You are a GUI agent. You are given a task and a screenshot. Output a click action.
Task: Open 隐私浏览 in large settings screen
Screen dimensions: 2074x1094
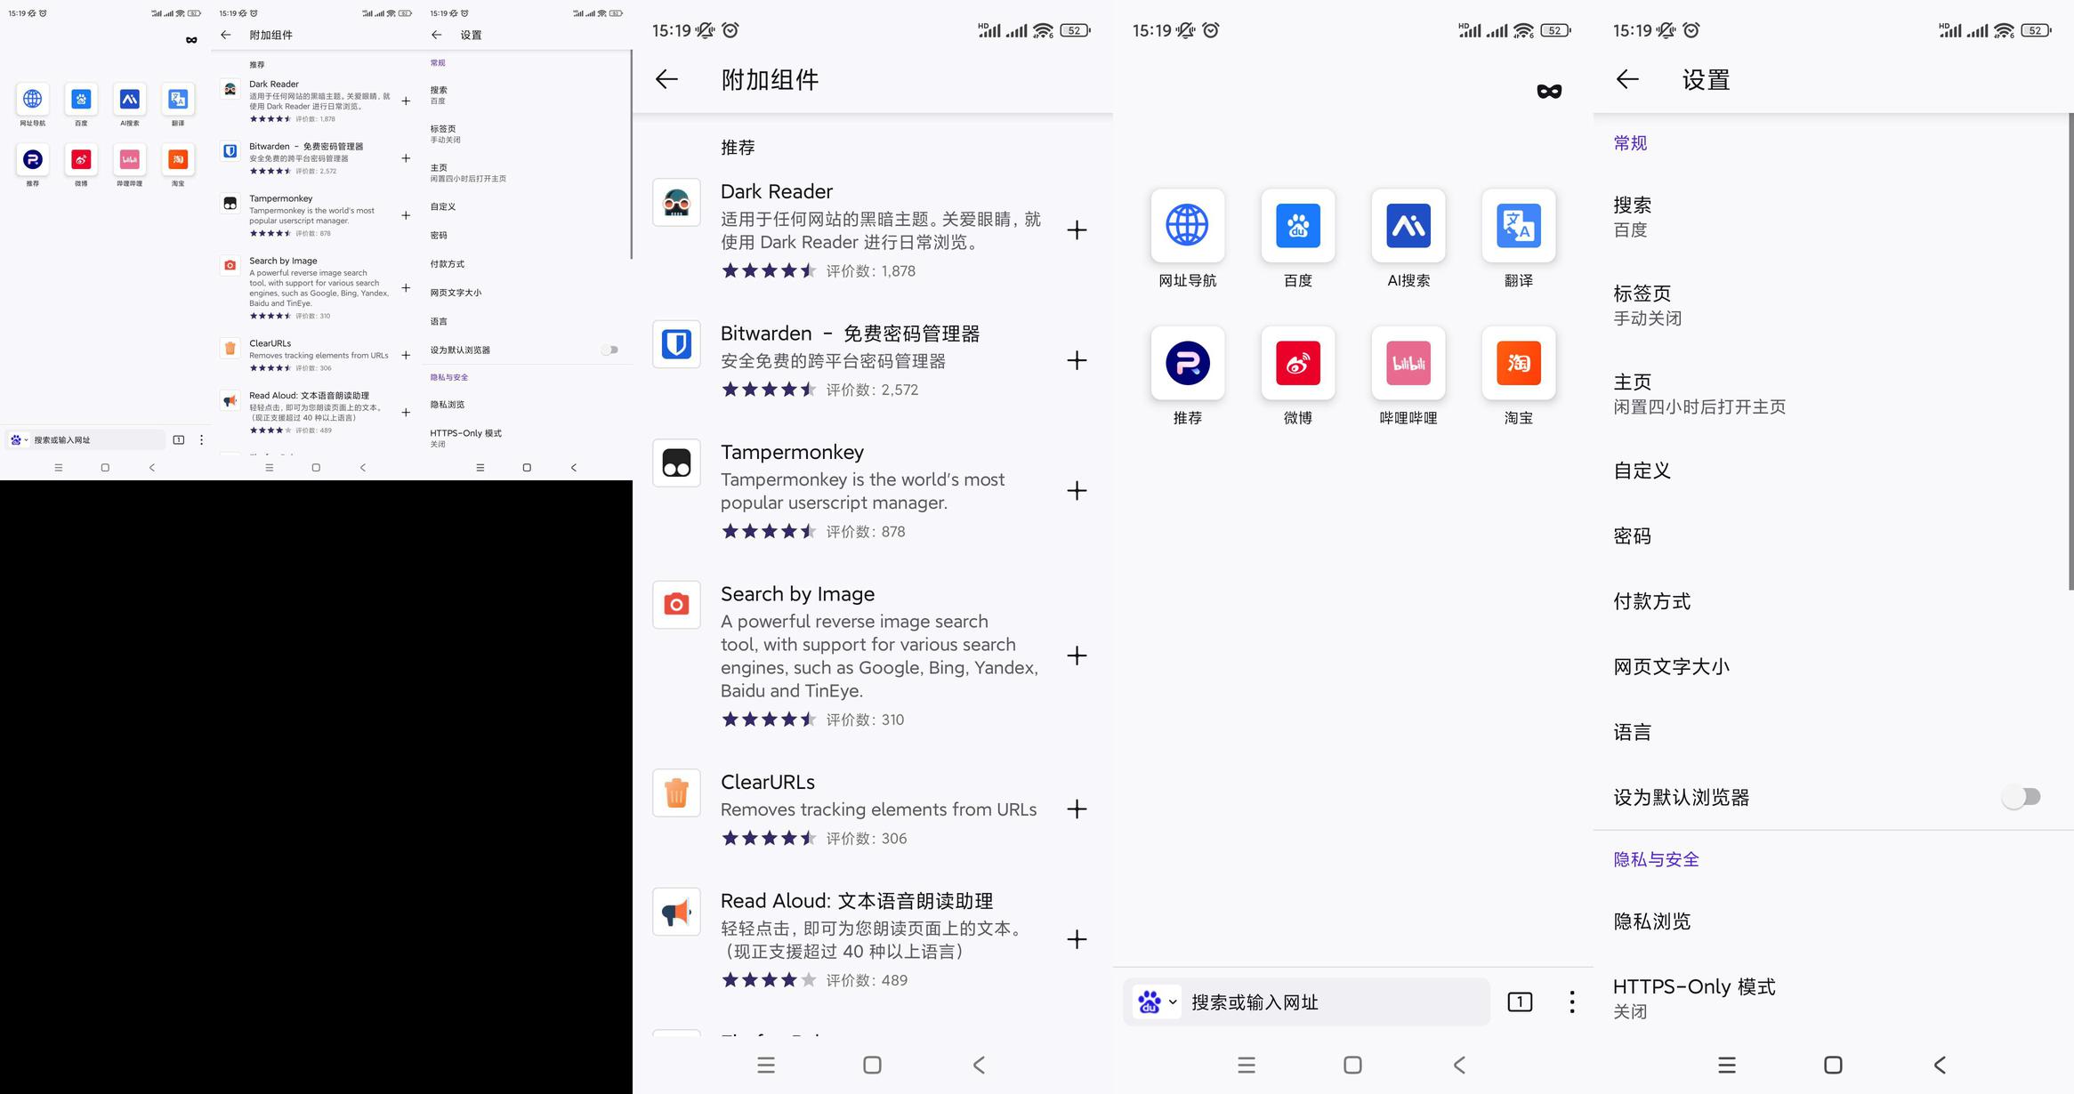(1831, 921)
